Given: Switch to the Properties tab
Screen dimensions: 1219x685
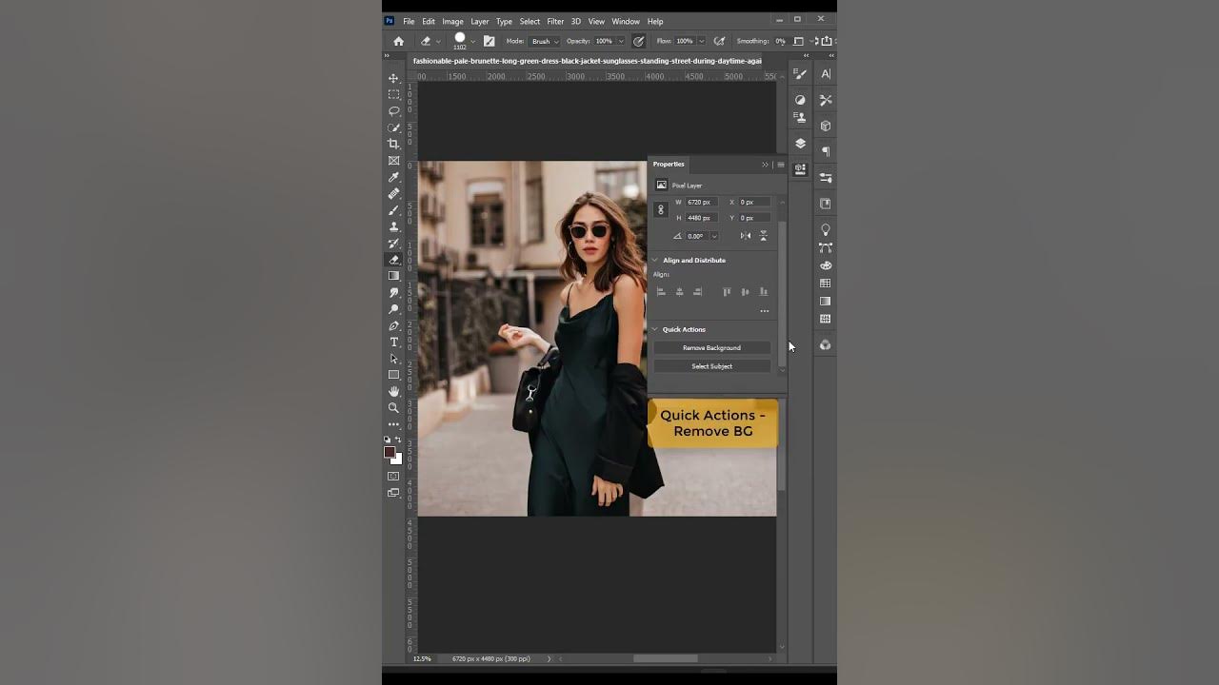Looking at the screenshot, I should click(669, 164).
